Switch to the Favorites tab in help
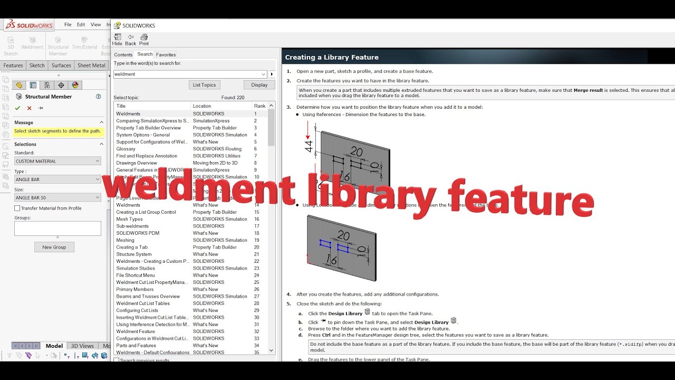Screen dimensions: 675x380 pos(166,54)
